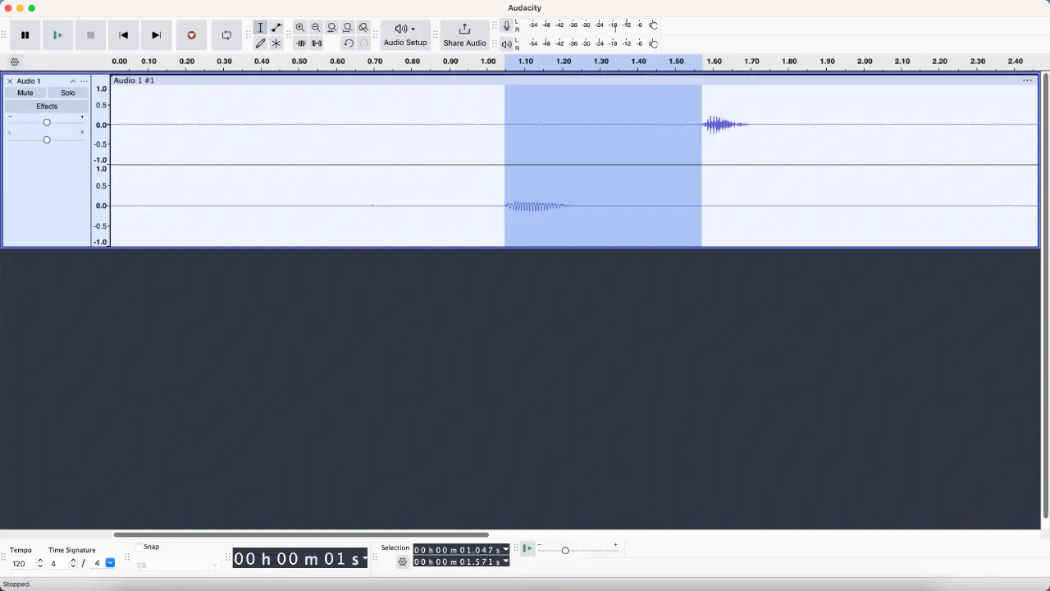Click the Trim audio outside selection icon
The height and width of the screenshot is (591, 1050).
(300, 43)
